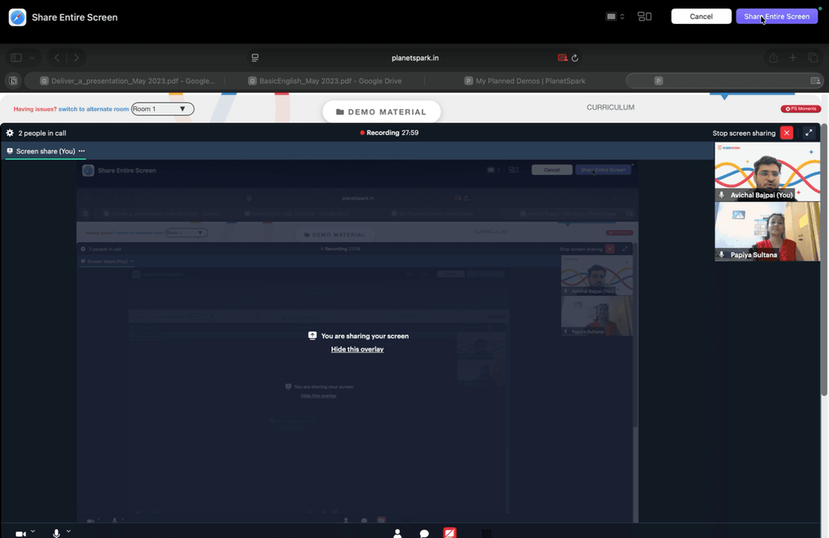Click the red X to stop screen sharing

tap(787, 133)
